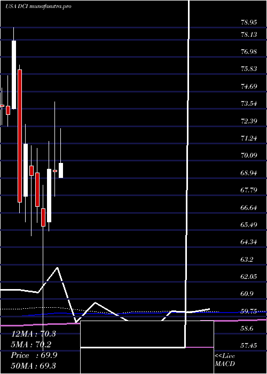Click the 78.95 price axis label
The width and height of the screenshot is (267, 374).
point(249,22)
